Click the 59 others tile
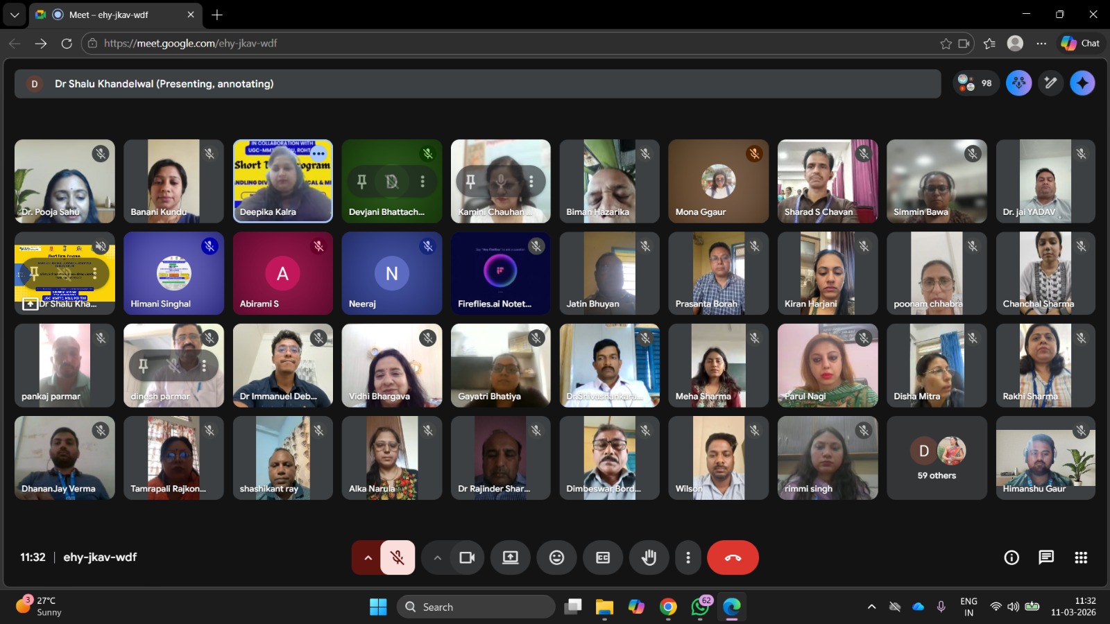This screenshot has width=1110, height=624. click(936, 458)
